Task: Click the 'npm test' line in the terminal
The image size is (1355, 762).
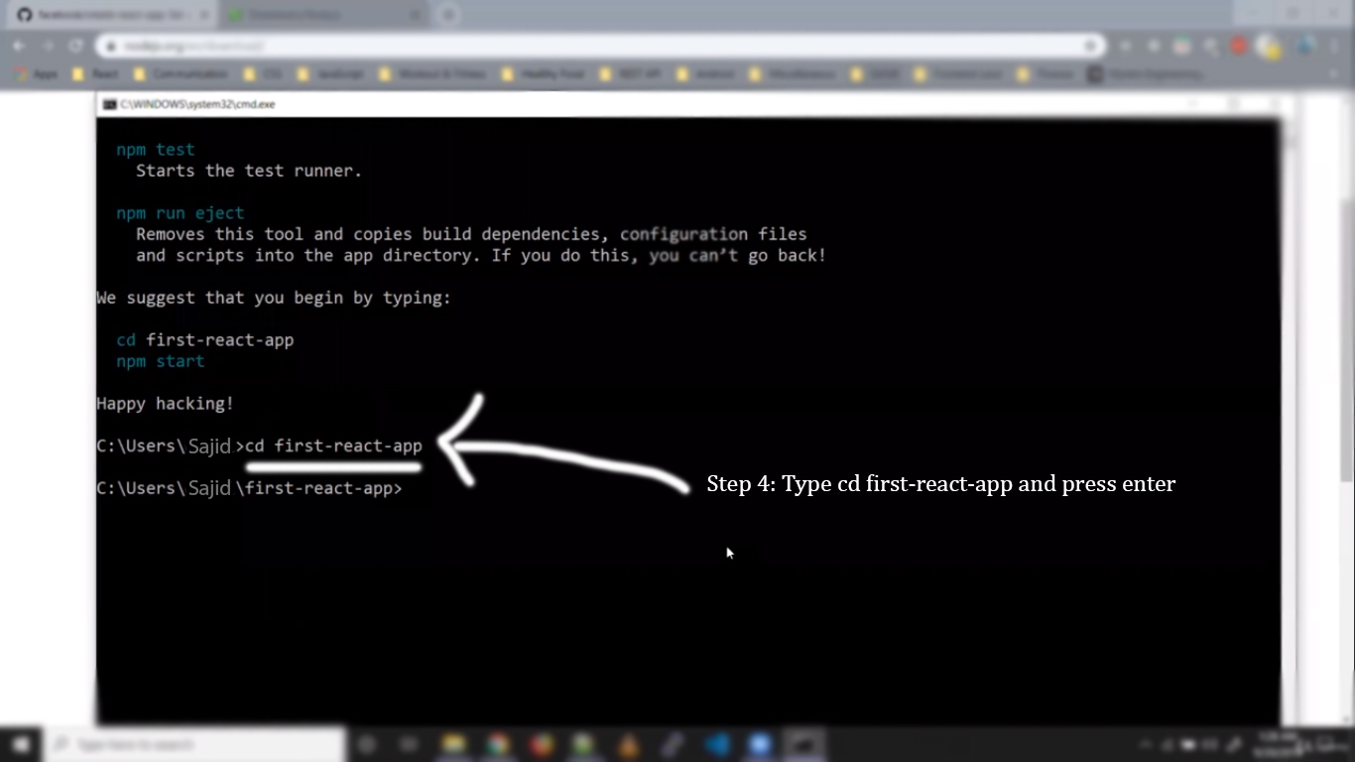Action: pos(156,150)
